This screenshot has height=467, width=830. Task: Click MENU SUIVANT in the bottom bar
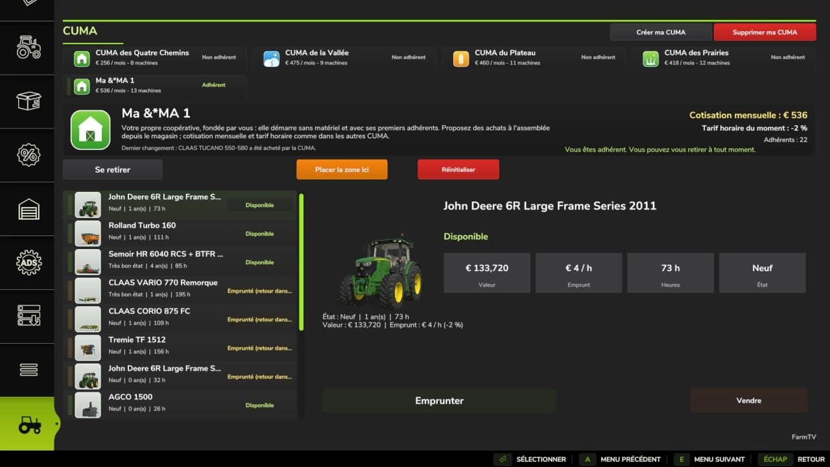tap(709, 459)
